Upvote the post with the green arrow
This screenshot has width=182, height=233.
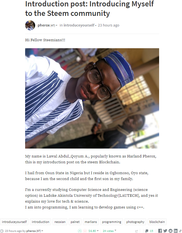[80, 231]
